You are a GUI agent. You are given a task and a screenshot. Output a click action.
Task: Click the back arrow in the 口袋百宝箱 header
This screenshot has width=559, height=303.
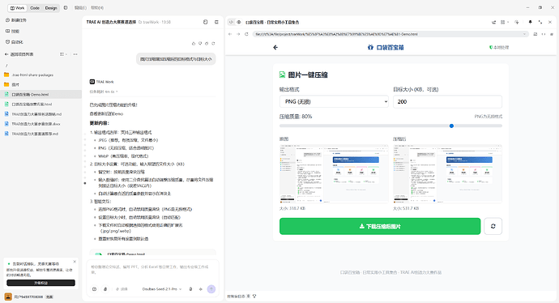[275, 48]
